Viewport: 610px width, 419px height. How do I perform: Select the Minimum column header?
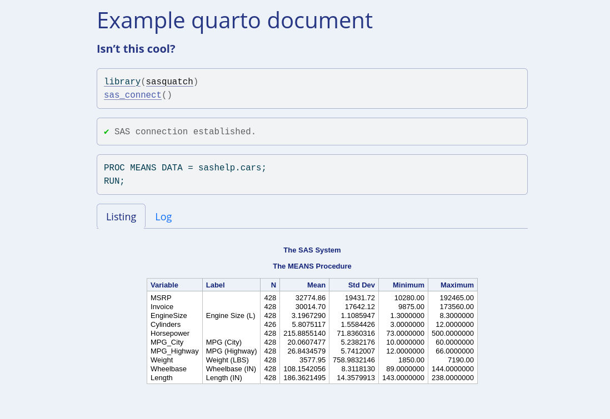point(408,285)
